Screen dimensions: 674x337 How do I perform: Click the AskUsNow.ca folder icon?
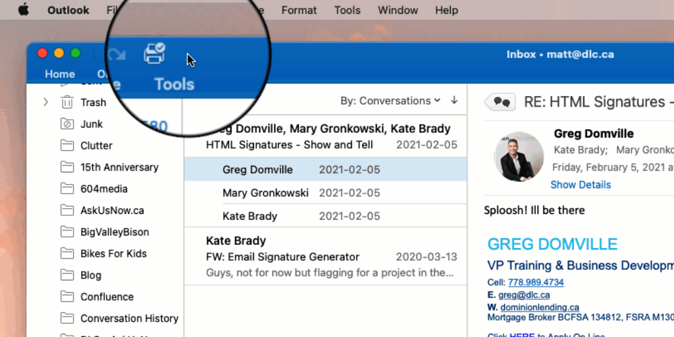[x=66, y=211]
